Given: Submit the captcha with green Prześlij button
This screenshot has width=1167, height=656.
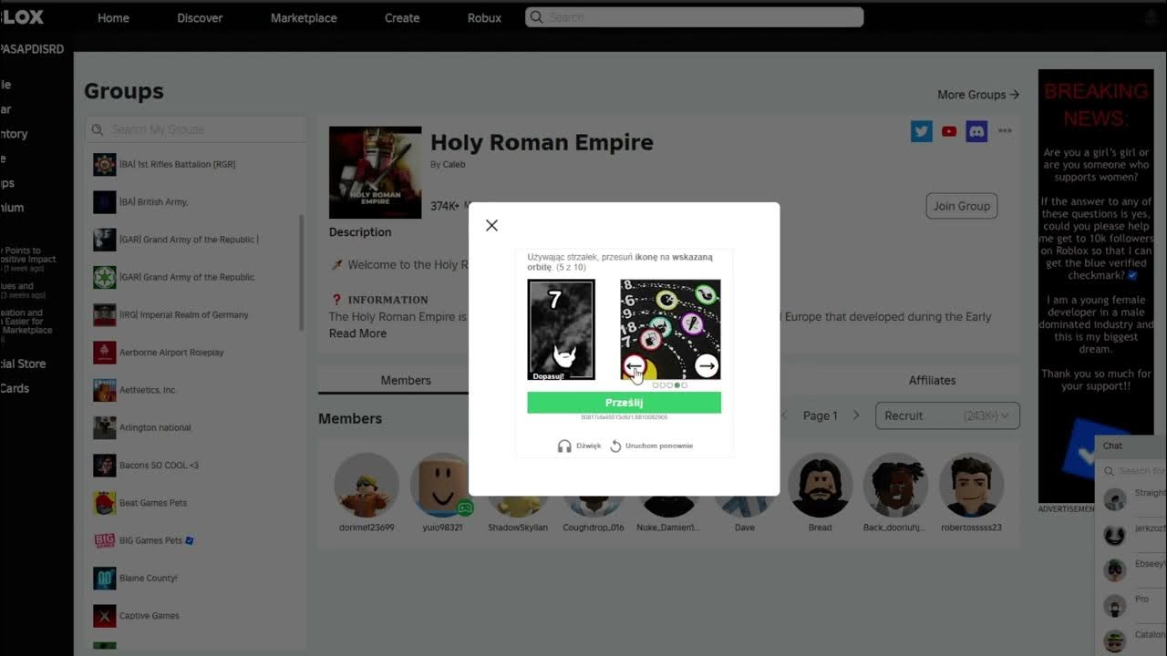Looking at the screenshot, I should tap(624, 403).
